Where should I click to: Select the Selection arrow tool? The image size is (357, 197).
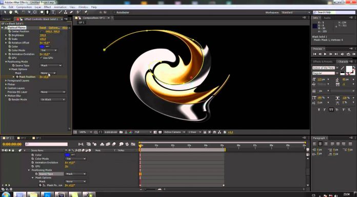click(5, 12)
